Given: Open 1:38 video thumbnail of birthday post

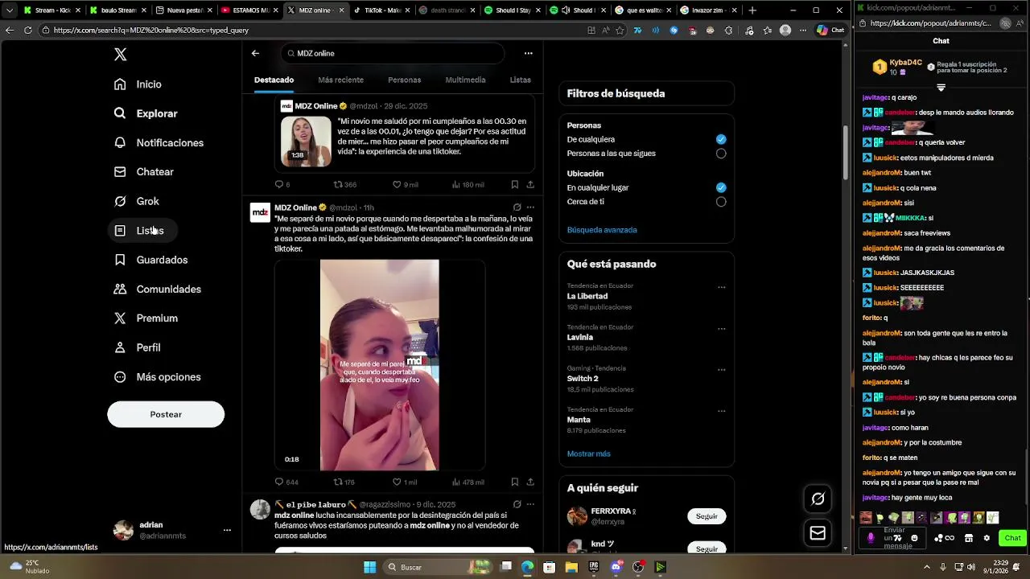Looking at the screenshot, I should pyautogui.click(x=306, y=142).
